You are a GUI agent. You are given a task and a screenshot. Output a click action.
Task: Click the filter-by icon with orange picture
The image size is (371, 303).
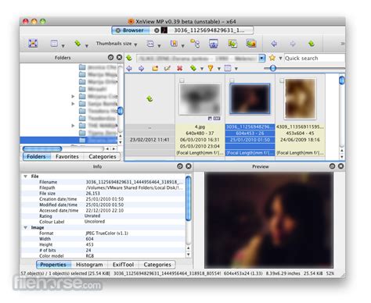point(174,44)
